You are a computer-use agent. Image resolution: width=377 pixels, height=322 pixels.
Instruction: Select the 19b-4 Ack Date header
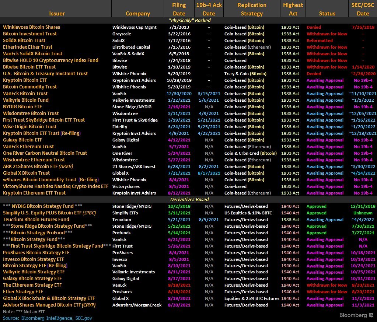pyautogui.click(x=209, y=9)
